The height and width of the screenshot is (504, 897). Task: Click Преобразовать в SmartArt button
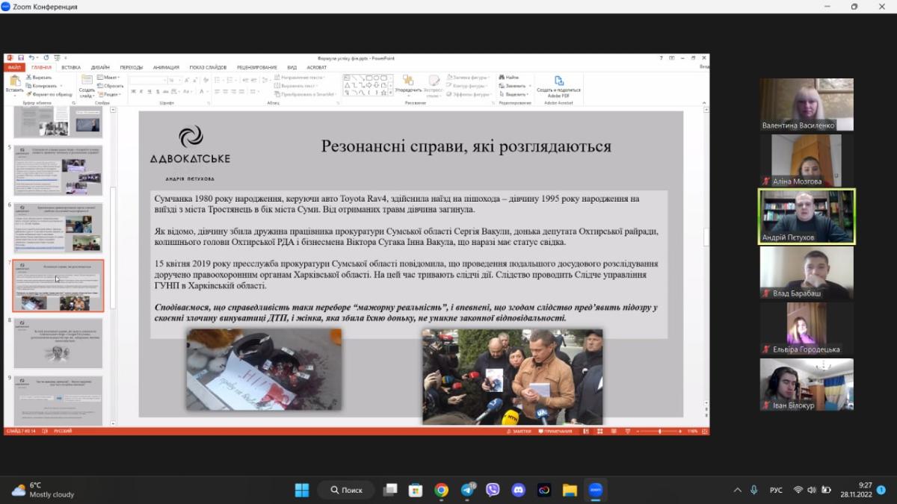(305, 94)
